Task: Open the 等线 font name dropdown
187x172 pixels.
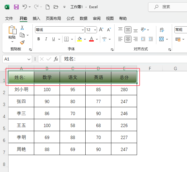Action: coord(83,30)
